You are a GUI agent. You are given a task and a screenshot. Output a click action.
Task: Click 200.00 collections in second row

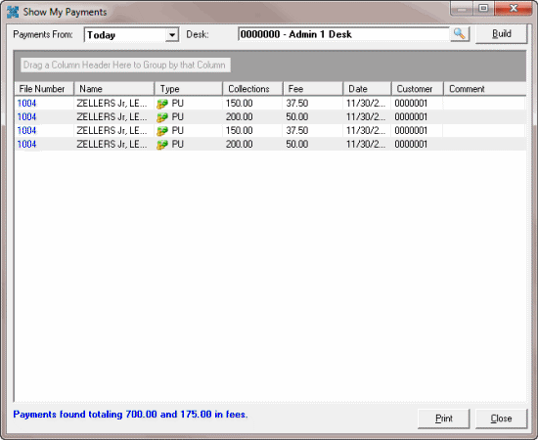point(239,117)
